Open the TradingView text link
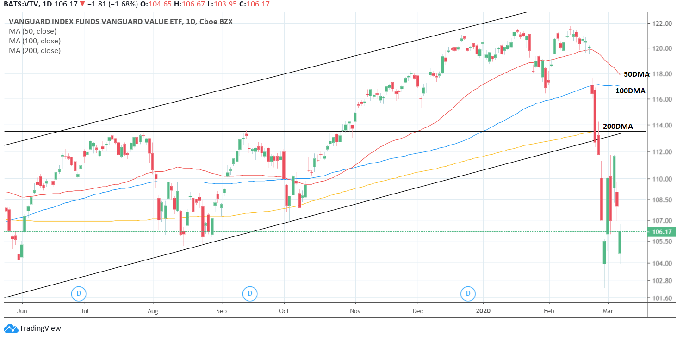The image size is (677, 339). tap(40, 328)
